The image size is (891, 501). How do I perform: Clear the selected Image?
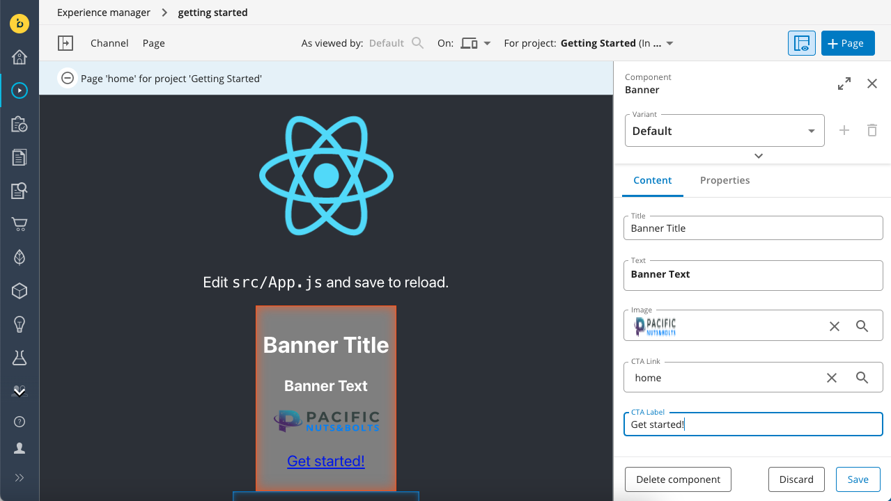coord(835,326)
